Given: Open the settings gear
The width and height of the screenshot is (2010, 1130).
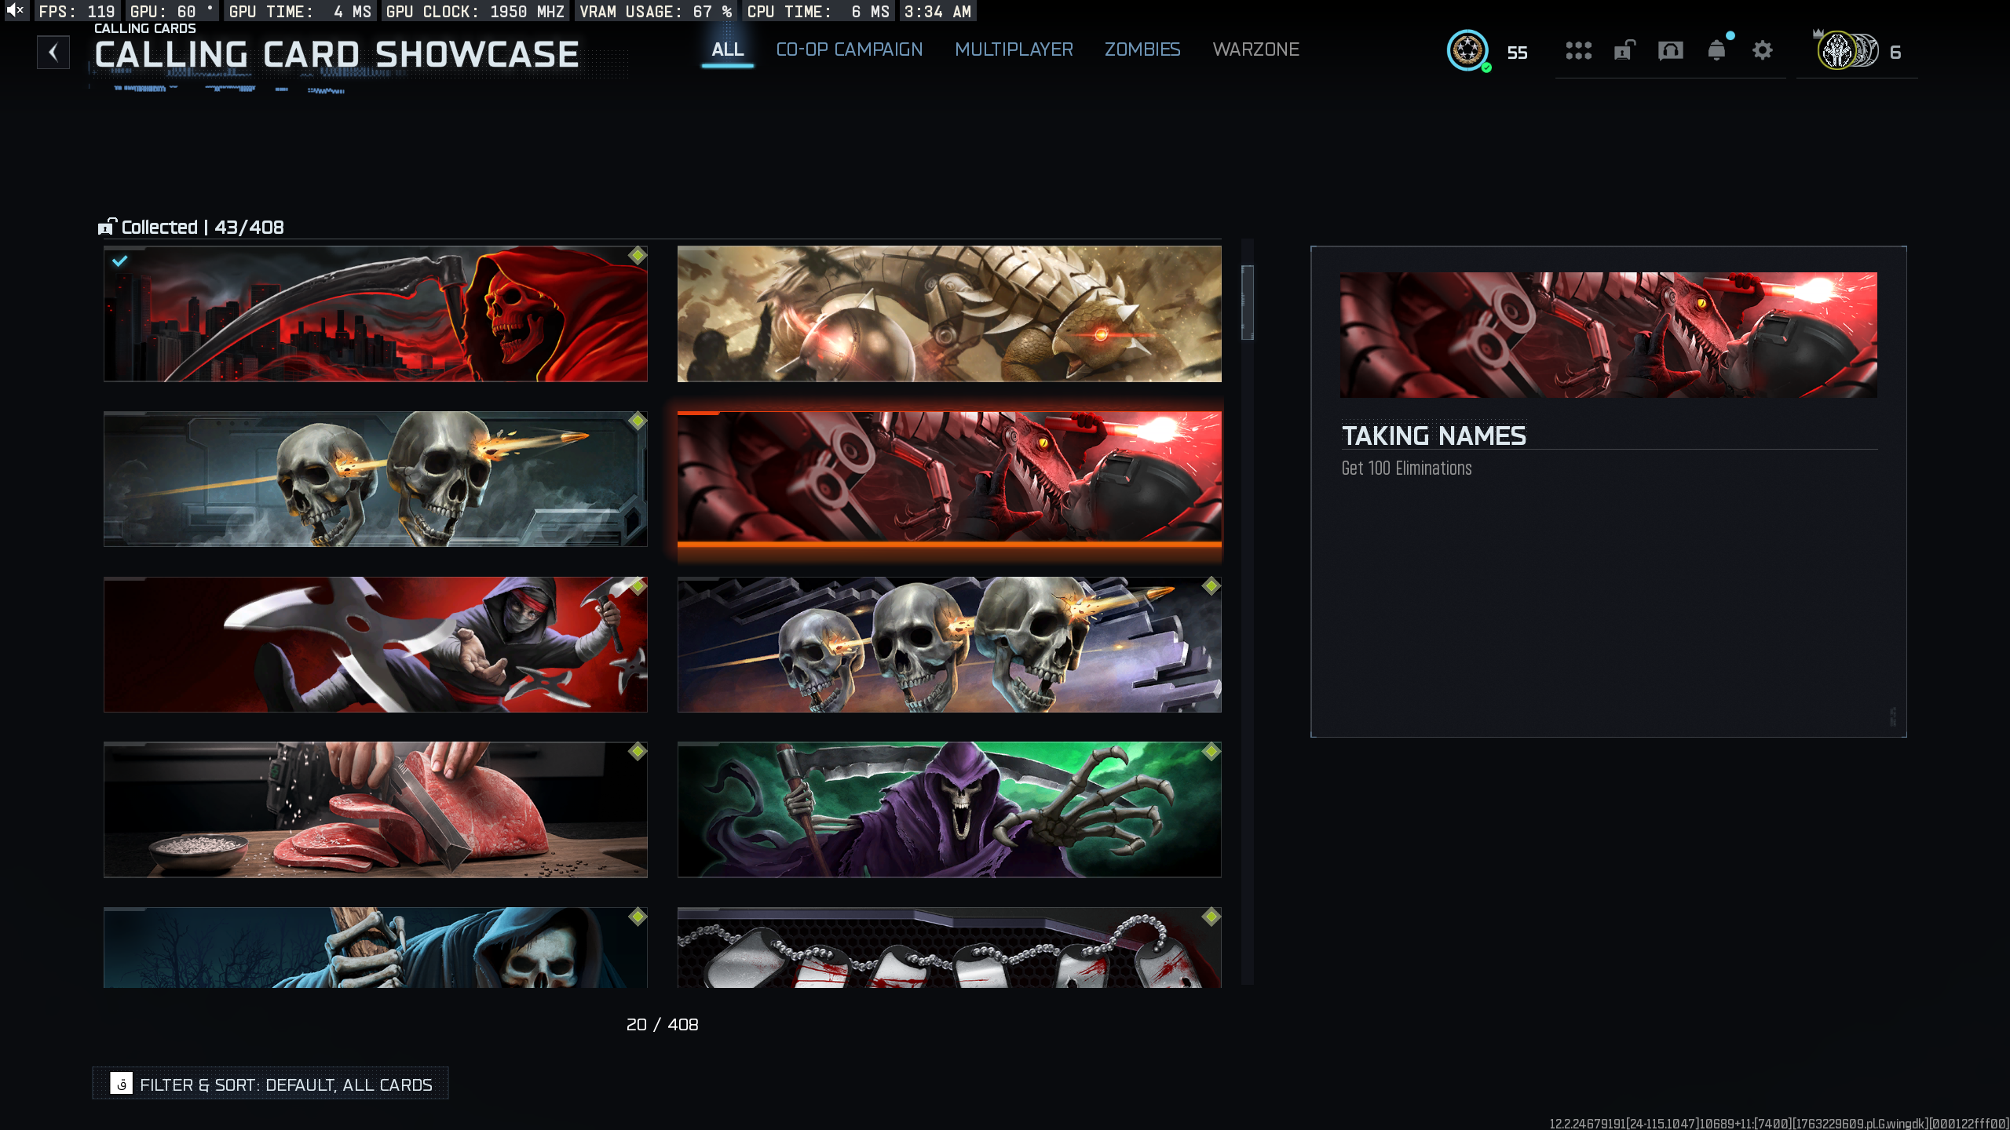Looking at the screenshot, I should (1763, 51).
